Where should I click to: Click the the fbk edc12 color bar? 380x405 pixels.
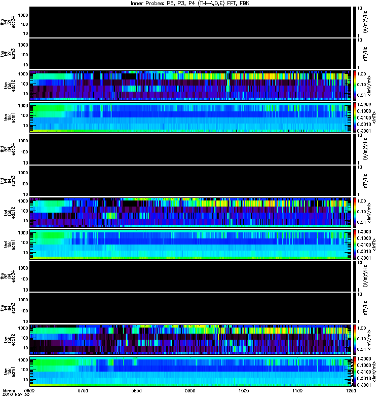[355, 340]
